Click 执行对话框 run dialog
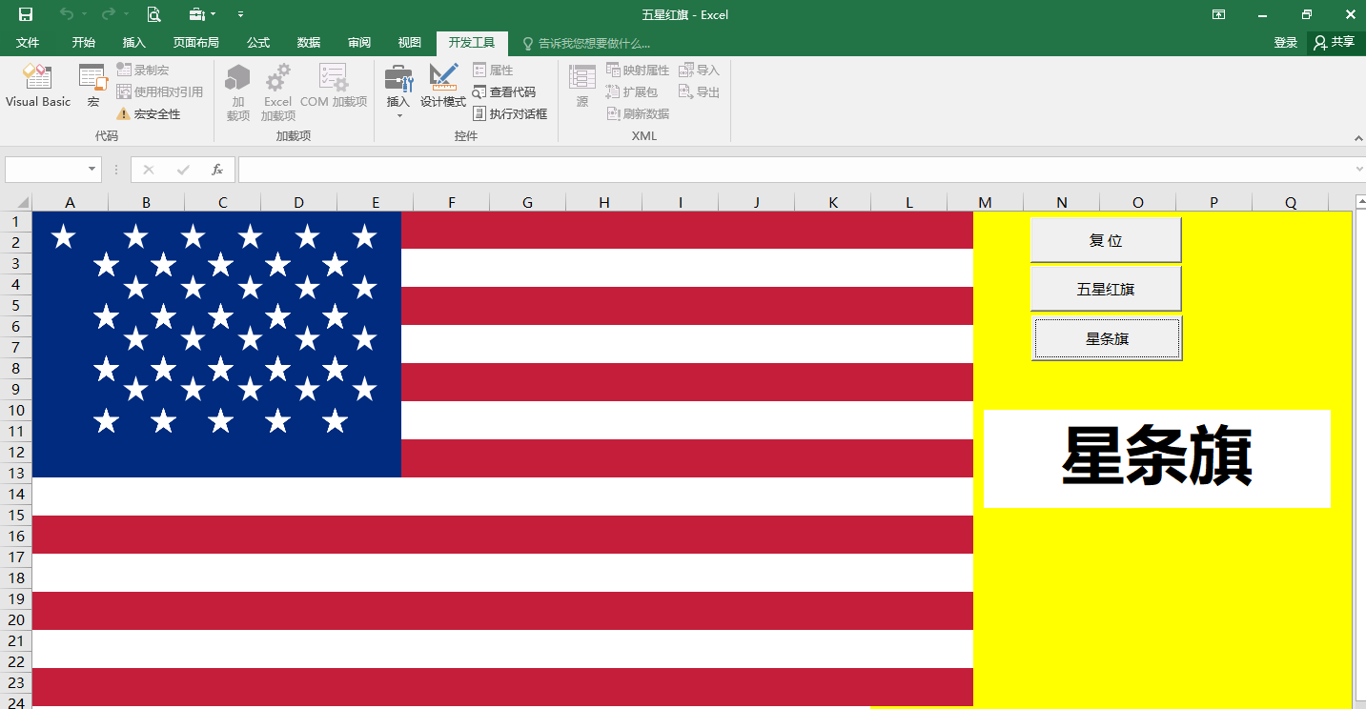The width and height of the screenshot is (1366, 709). 510,113
